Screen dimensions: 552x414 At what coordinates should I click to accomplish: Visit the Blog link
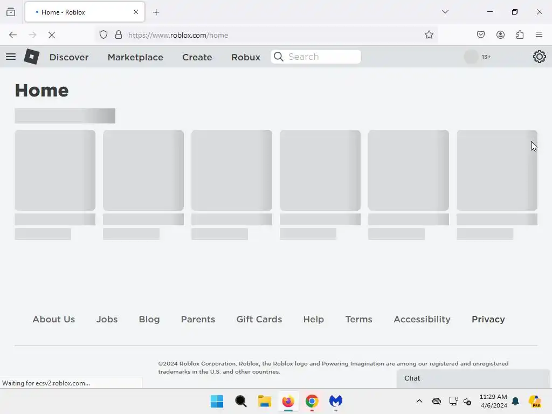click(149, 319)
